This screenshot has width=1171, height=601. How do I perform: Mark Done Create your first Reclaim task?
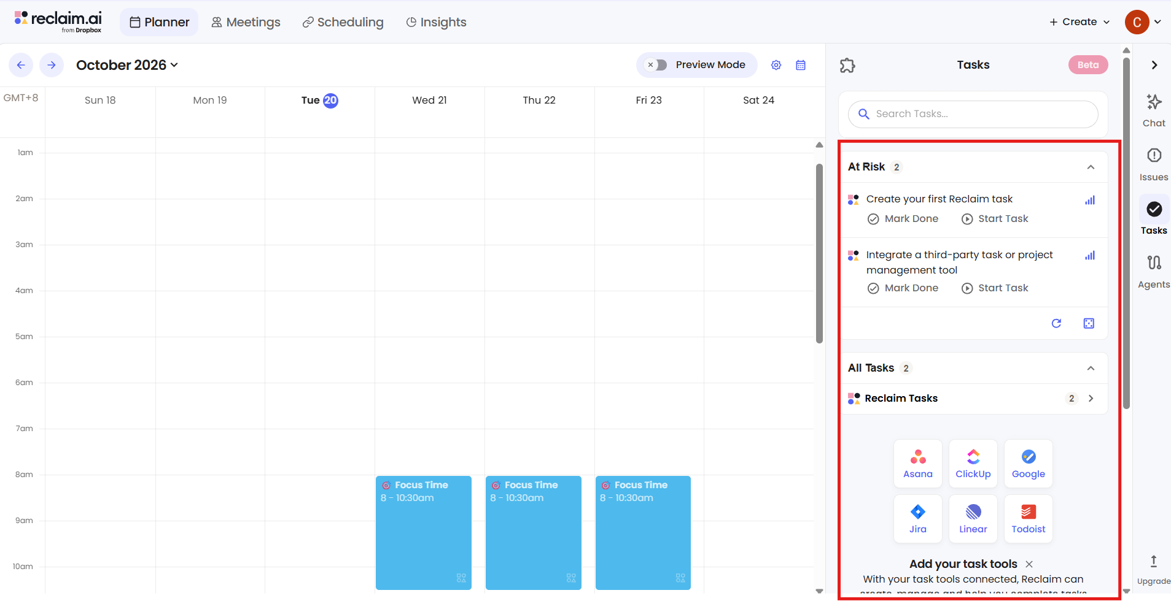[903, 219]
